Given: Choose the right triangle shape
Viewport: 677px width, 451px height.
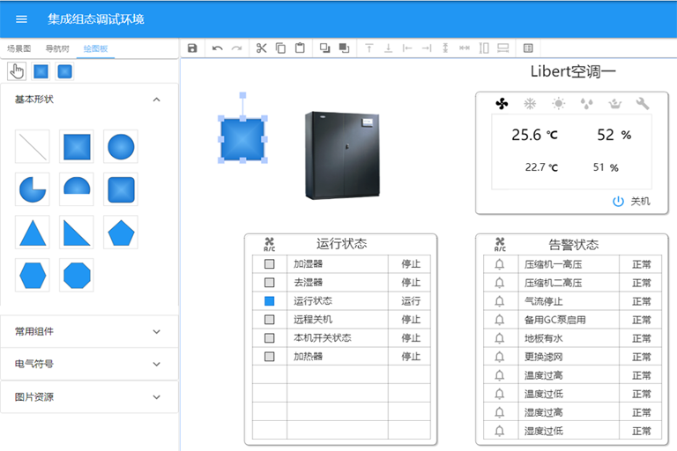Looking at the screenshot, I should [77, 233].
